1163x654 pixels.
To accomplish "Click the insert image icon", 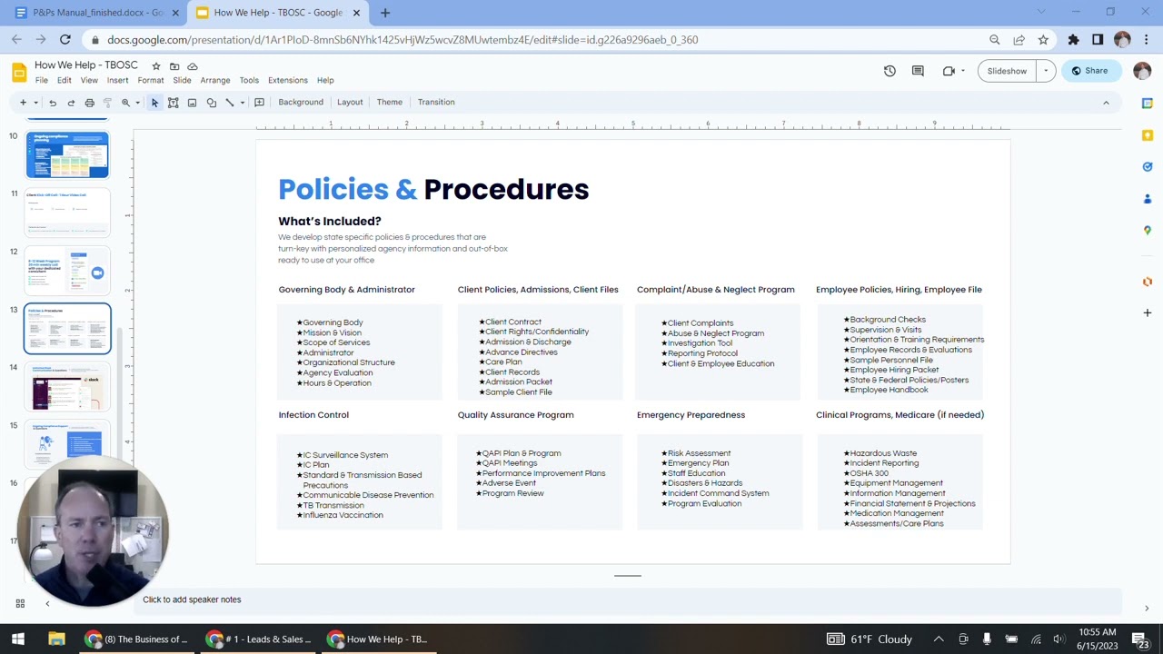I will point(192,103).
